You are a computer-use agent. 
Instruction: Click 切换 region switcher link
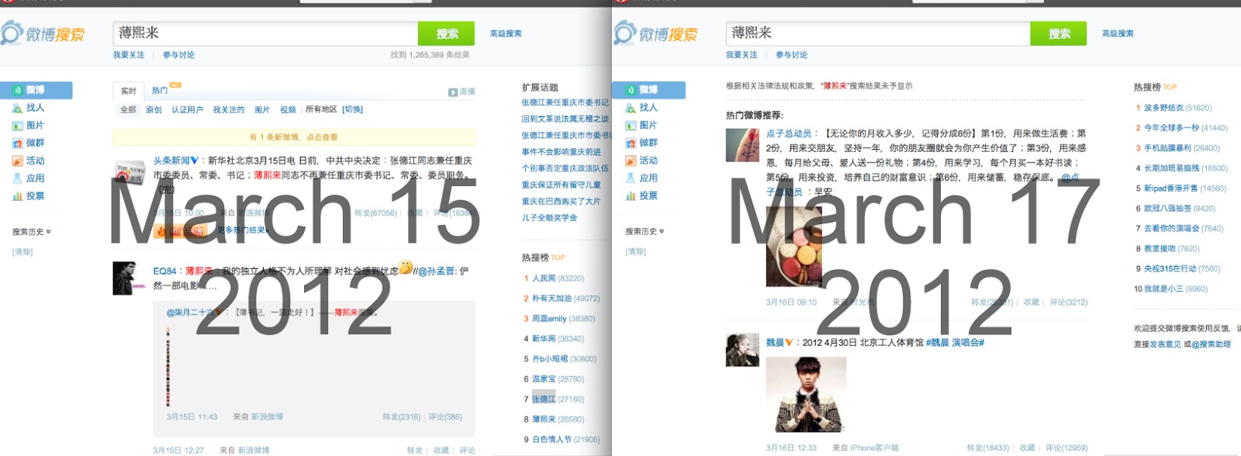(353, 110)
